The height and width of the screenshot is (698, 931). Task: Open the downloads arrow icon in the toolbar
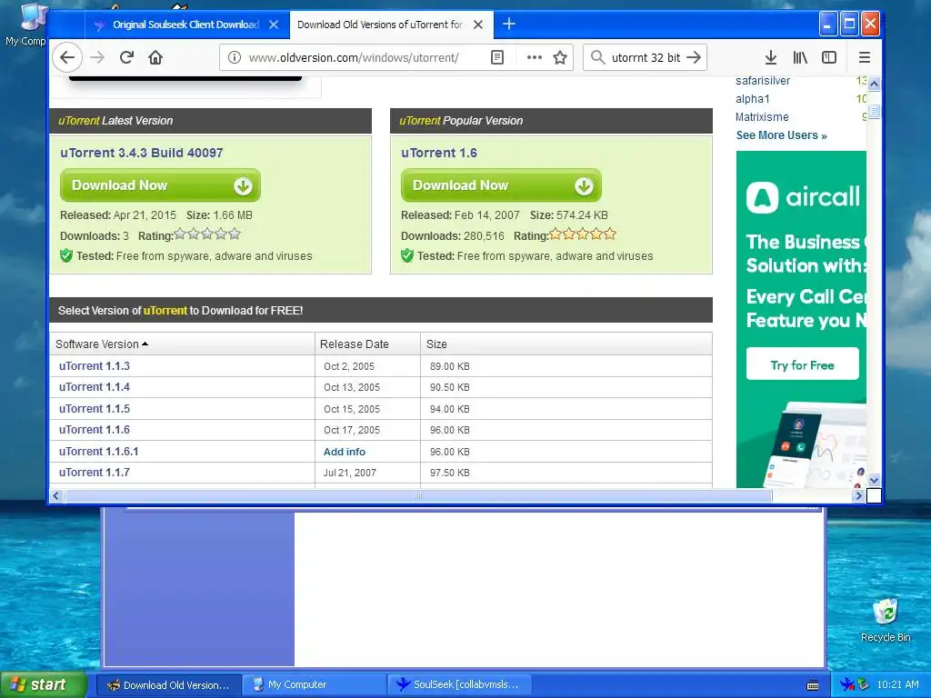pyautogui.click(x=771, y=57)
